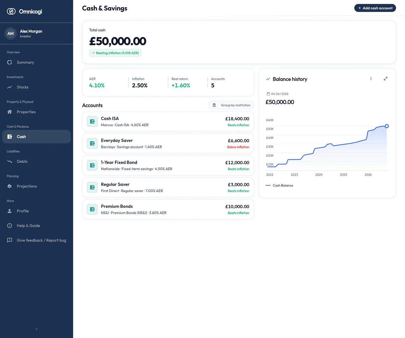405x338 pixels.
Task: Navigate to Properties
Action: [x=36, y=112]
